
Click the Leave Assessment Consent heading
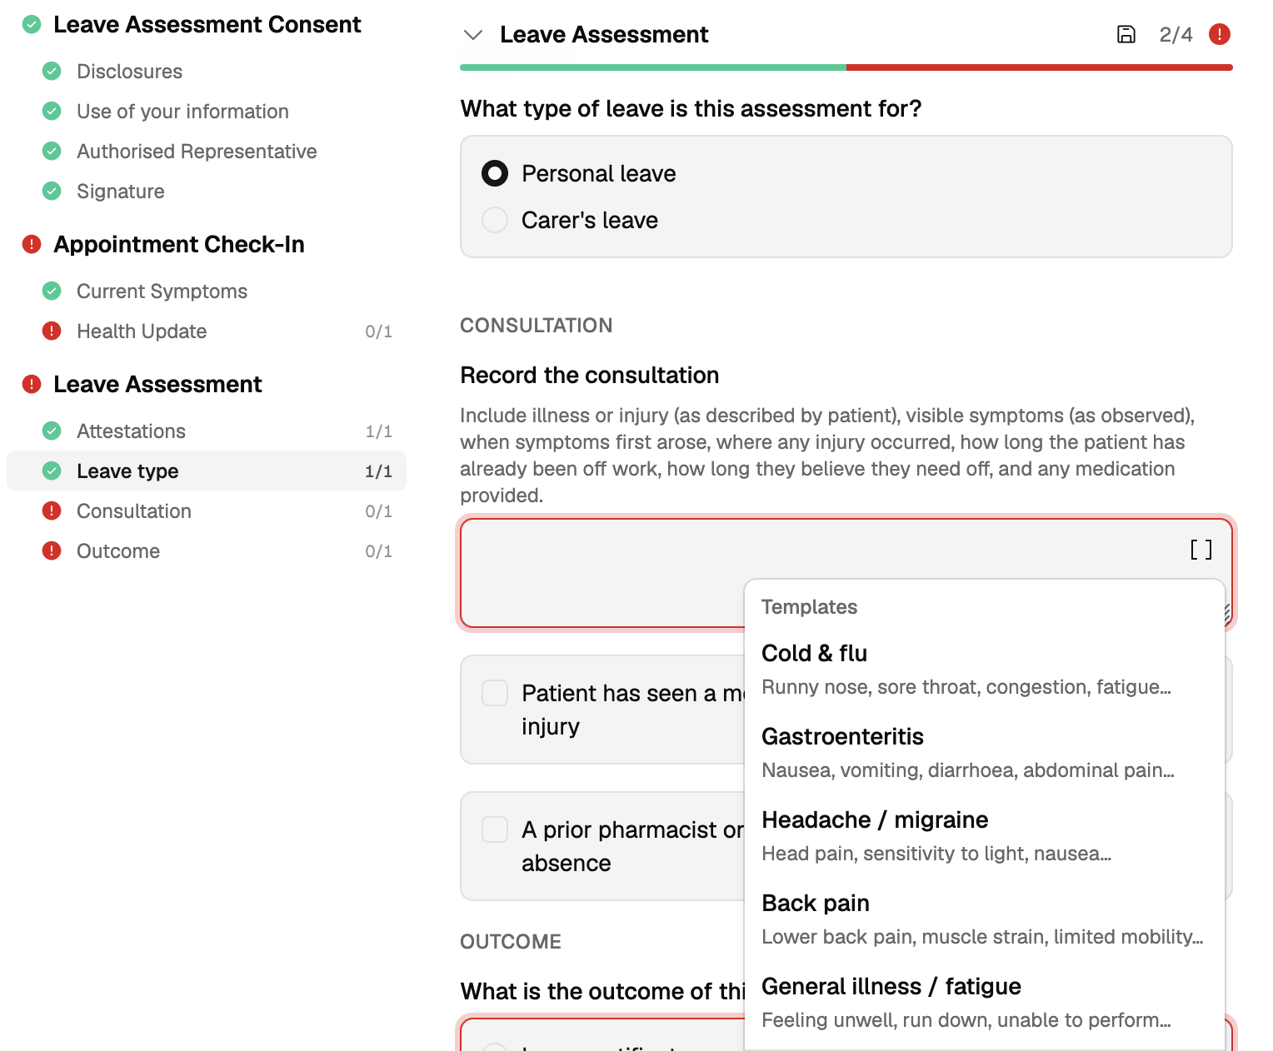207,25
